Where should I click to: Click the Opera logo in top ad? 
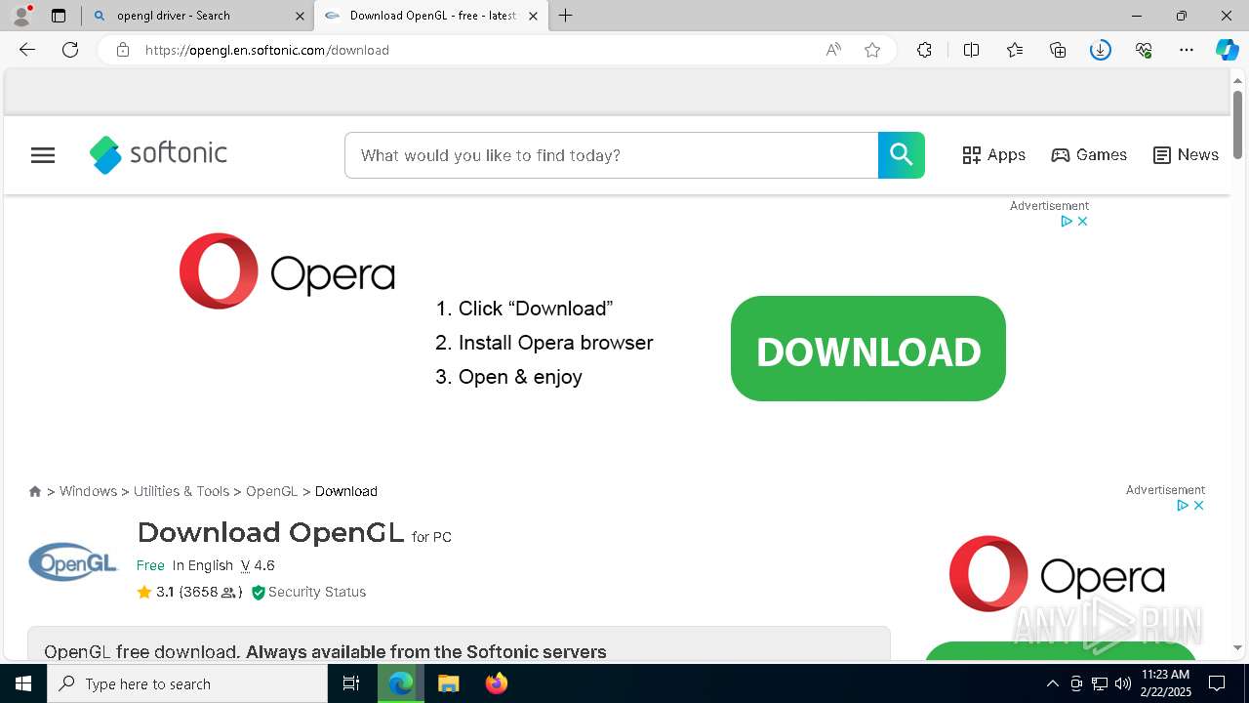coord(287,271)
